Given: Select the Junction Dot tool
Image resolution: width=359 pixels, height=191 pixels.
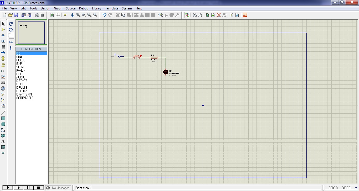Looking at the screenshot, I should [x=3, y=35].
